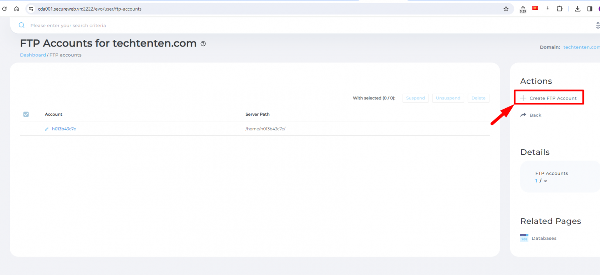Open browser Downloads from the toolbar icon
The height and width of the screenshot is (275, 600).
(x=577, y=8)
